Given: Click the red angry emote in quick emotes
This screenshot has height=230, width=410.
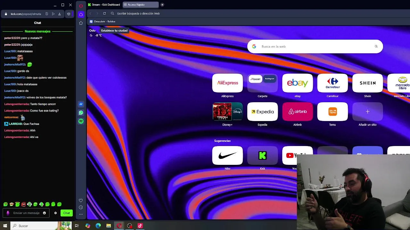Looking at the screenshot, I should pos(23,204).
